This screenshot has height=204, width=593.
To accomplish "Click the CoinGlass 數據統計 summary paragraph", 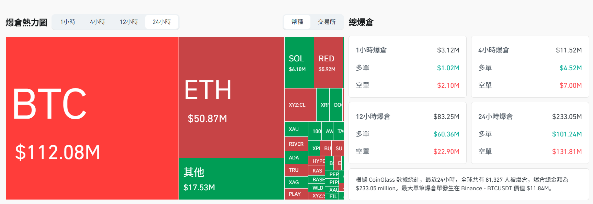I will point(462,184).
